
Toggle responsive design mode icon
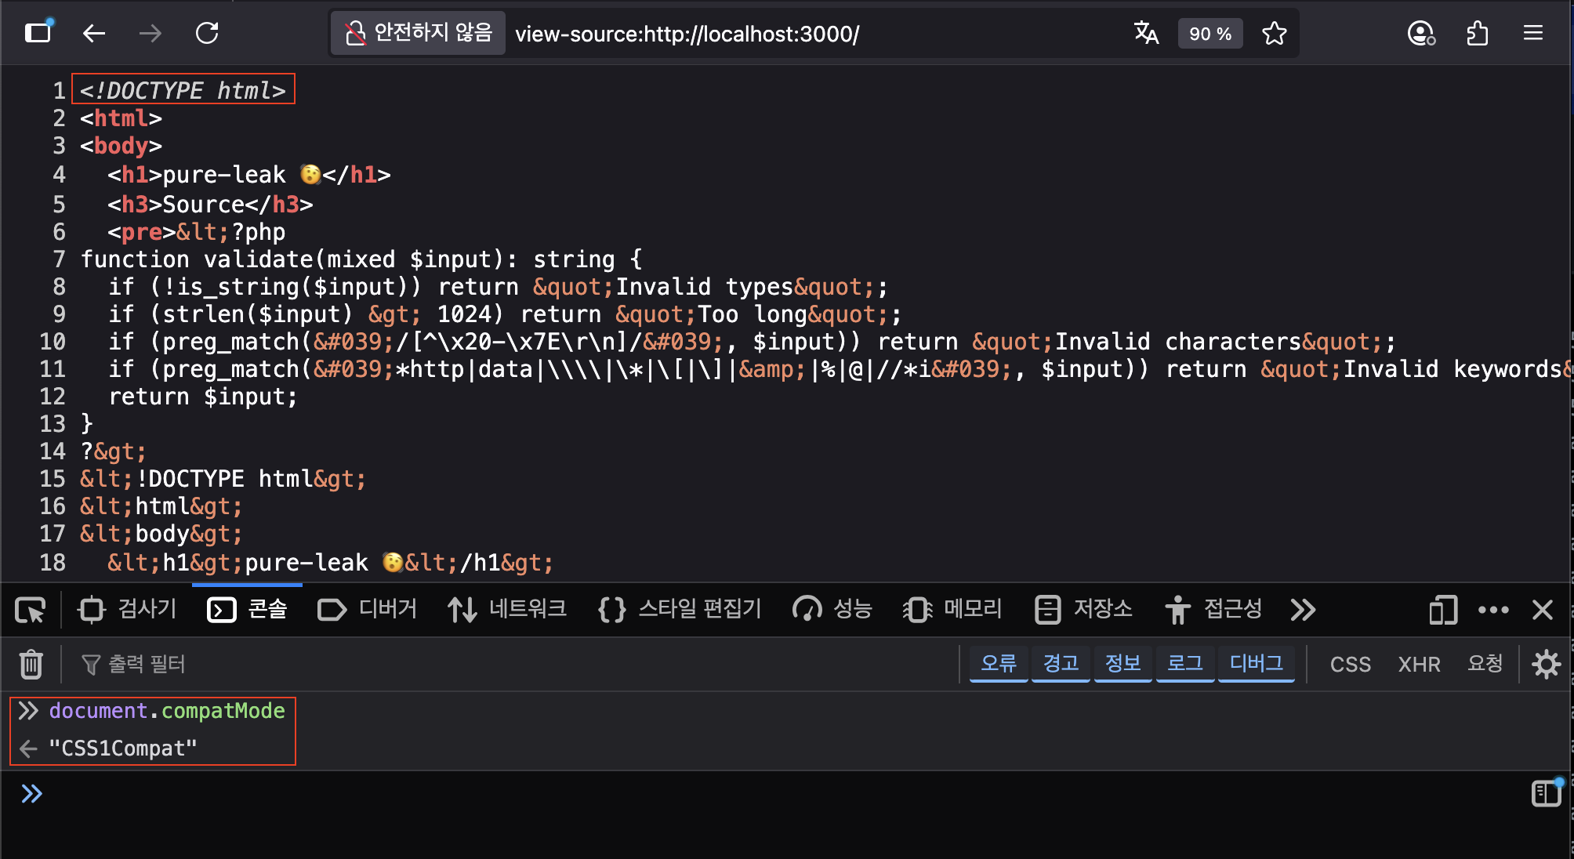pos(1443,610)
